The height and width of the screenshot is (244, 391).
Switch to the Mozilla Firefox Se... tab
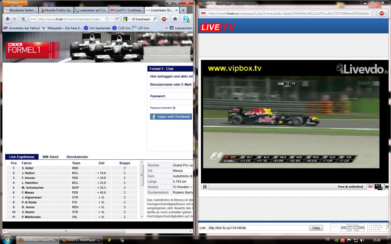point(56,10)
